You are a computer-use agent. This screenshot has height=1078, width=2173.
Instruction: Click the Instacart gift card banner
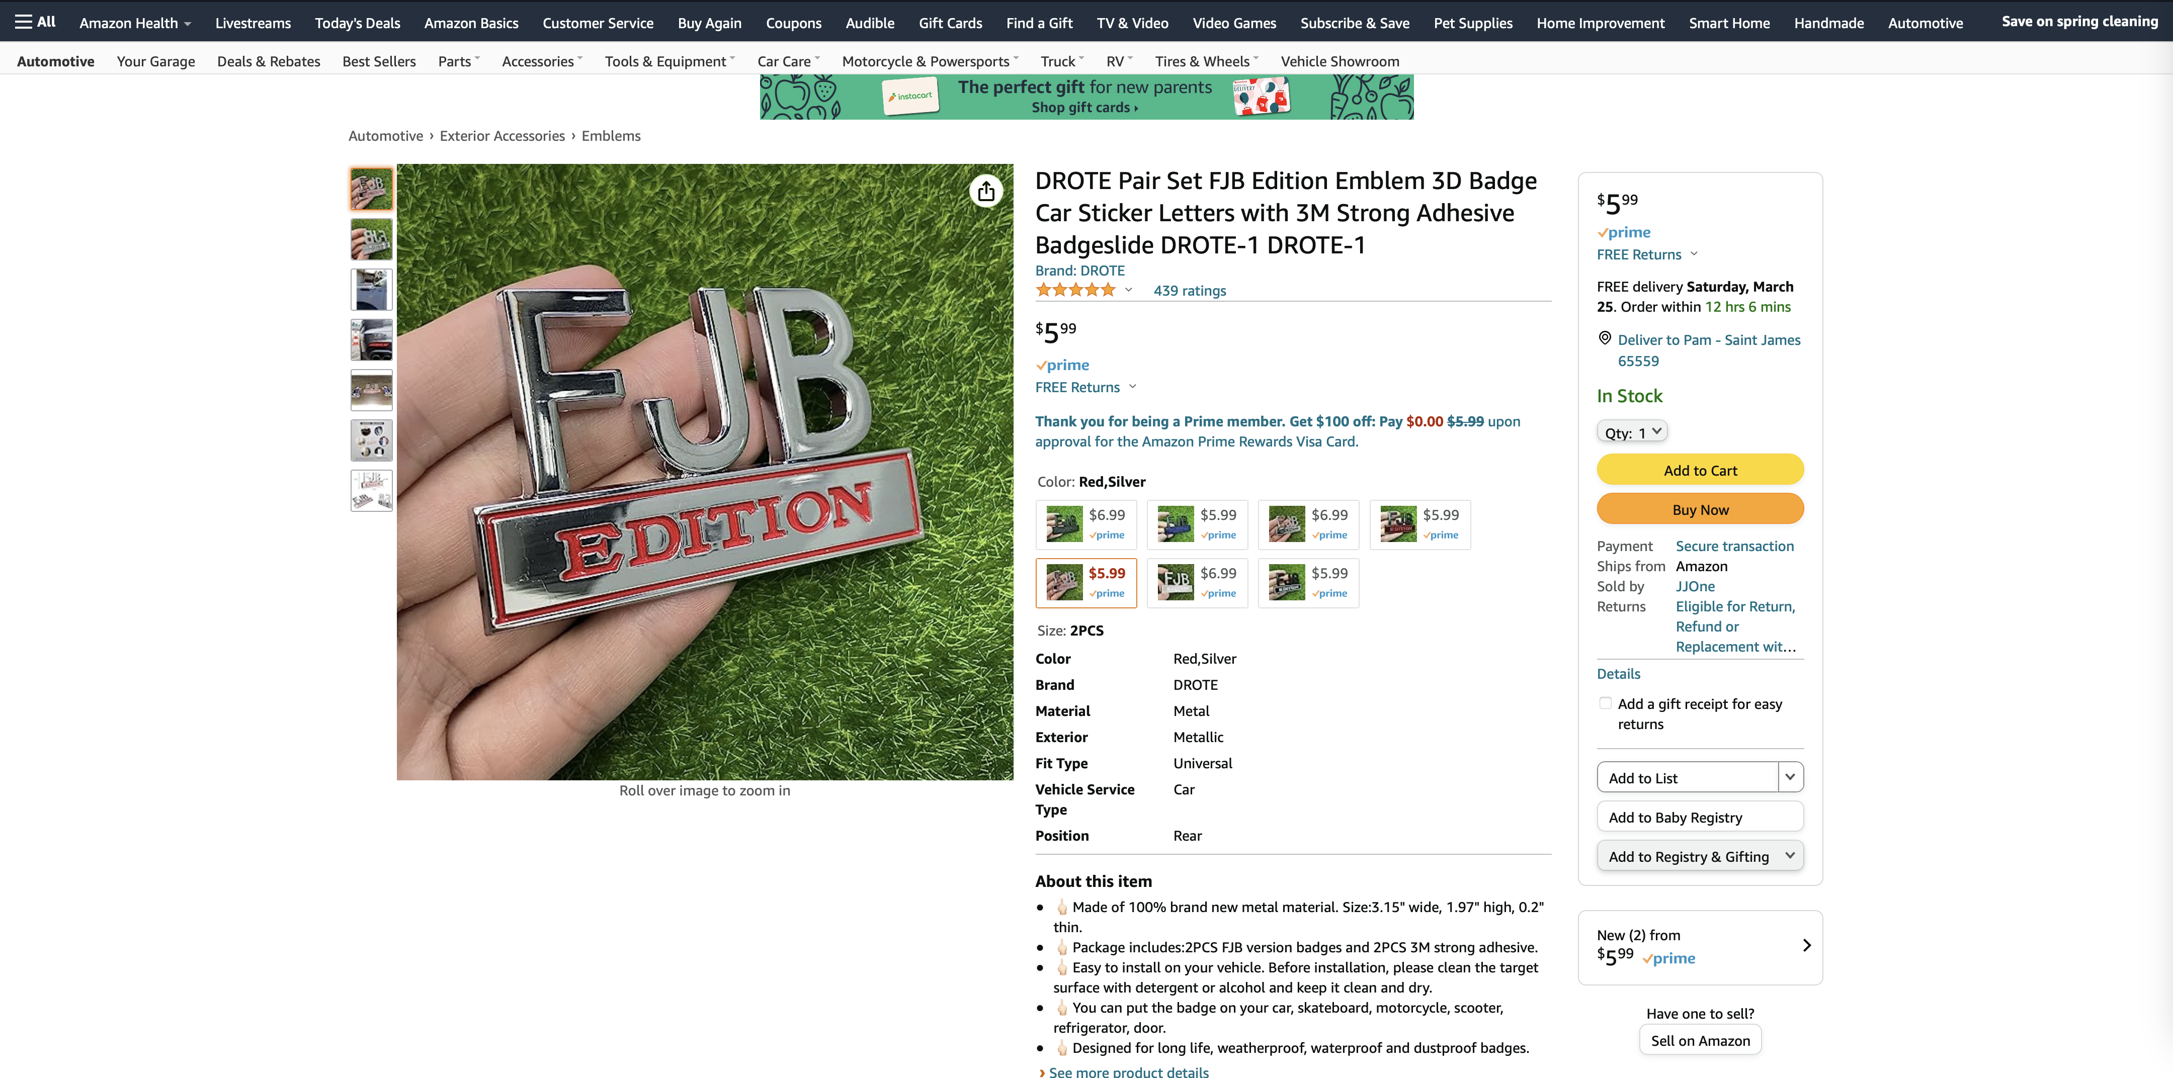pyautogui.click(x=1086, y=97)
